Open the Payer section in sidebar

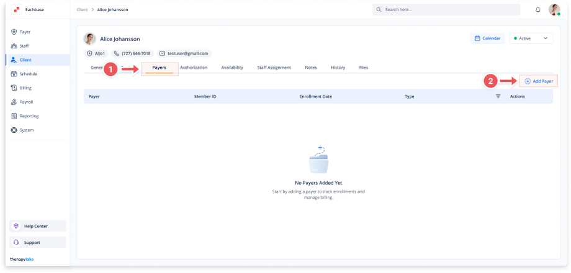pyautogui.click(x=37, y=32)
